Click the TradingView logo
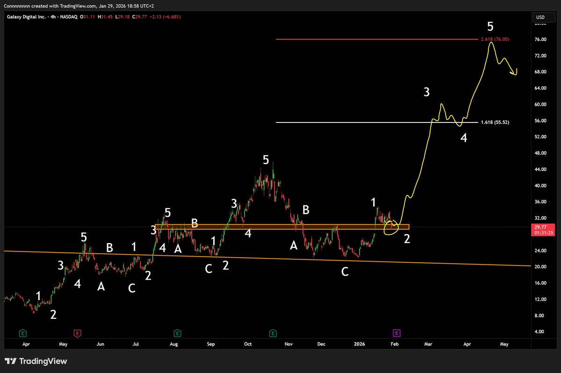This screenshot has height=373, width=561. (x=36, y=361)
